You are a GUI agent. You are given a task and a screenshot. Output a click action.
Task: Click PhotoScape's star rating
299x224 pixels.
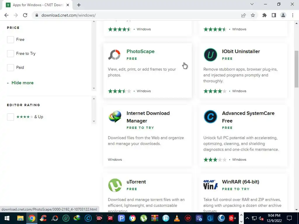point(119,91)
